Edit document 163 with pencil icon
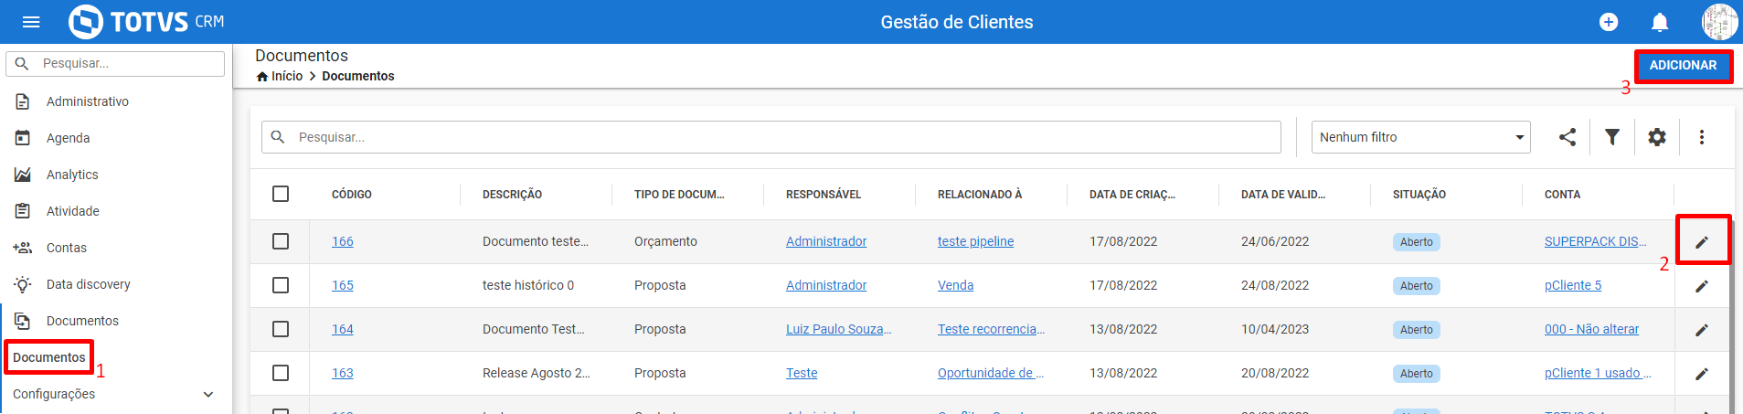 (1702, 374)
